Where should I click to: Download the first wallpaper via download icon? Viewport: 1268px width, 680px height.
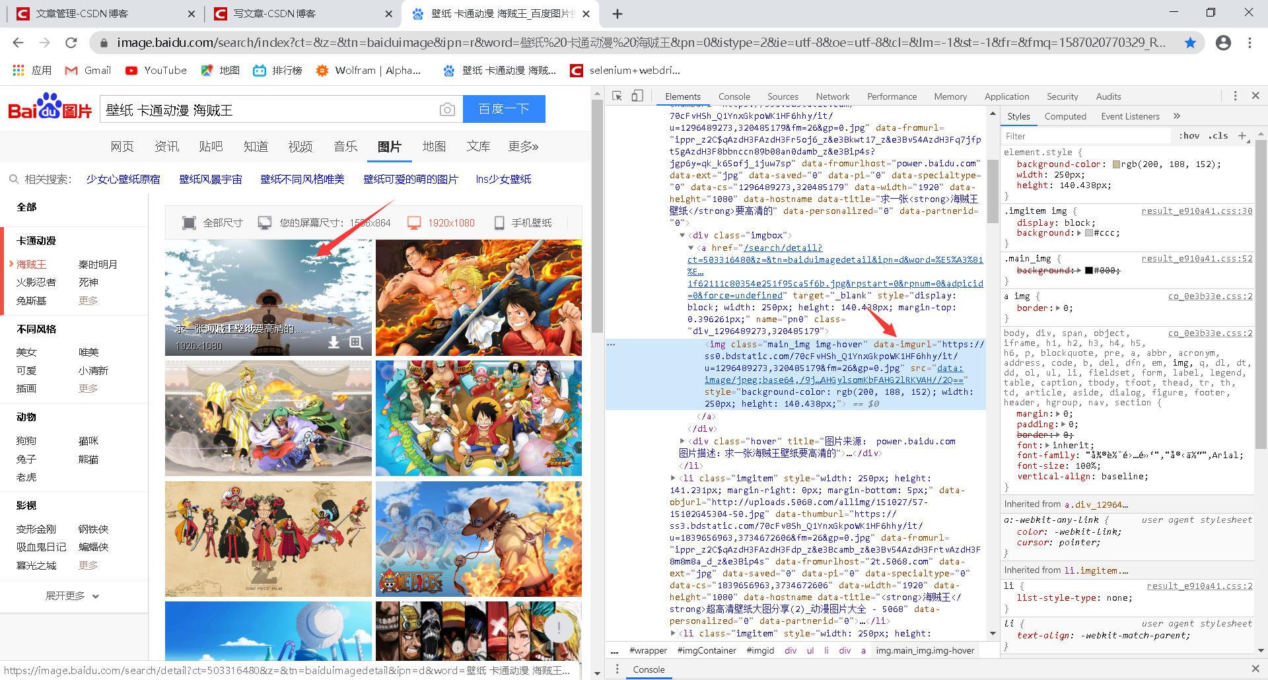pyautogui.click(x=334, y=342)
